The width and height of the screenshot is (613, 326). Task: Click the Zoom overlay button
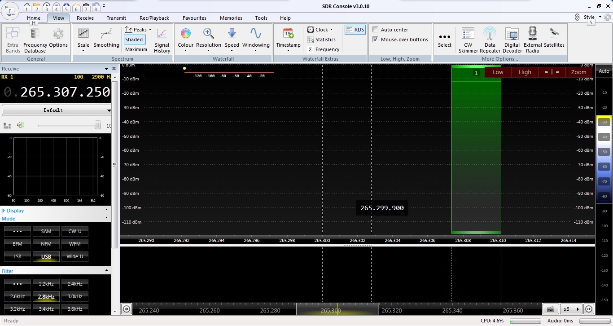(x=578, y=72)
